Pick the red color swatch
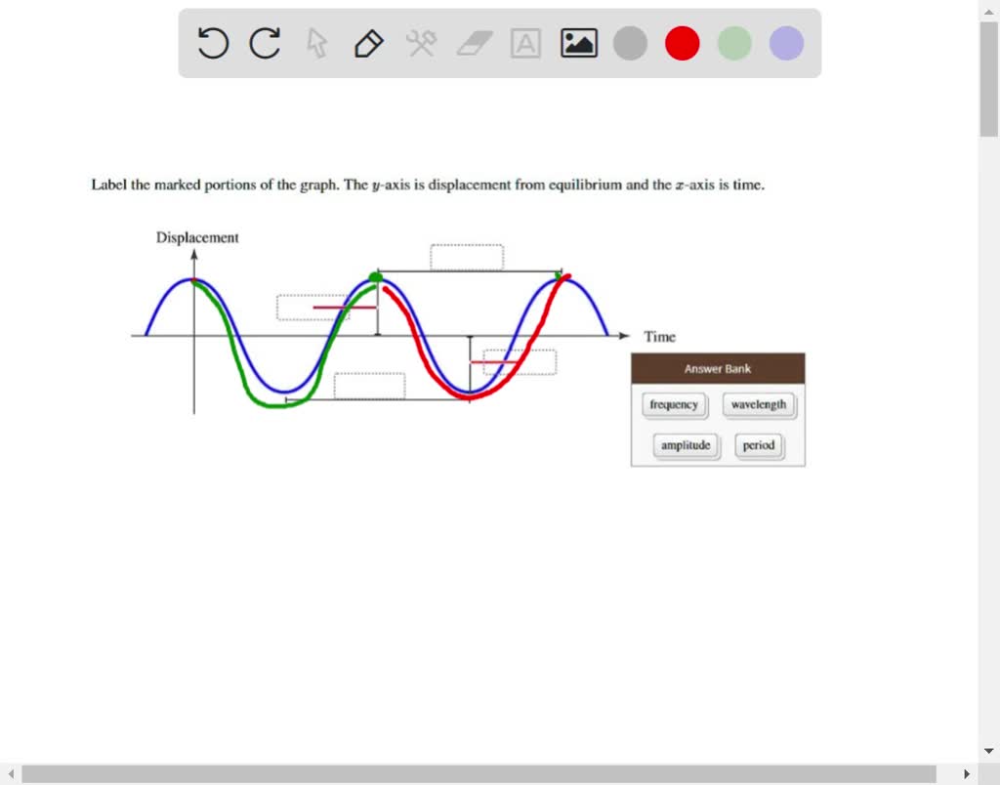 (x=682, y=43)
